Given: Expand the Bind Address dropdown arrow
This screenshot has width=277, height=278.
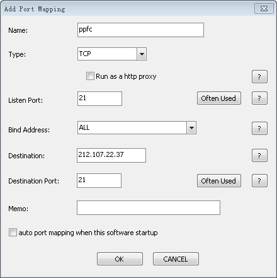Looking at the screenshot, I should (191, 128).
